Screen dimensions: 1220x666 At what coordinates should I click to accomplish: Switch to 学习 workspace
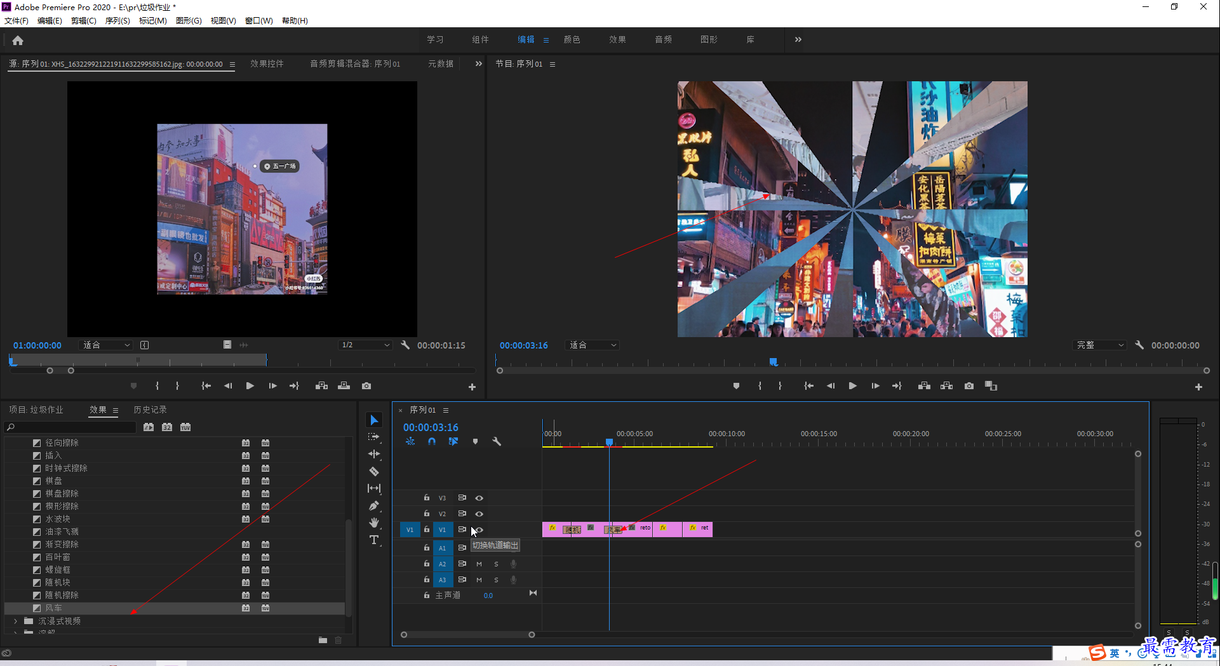pyautogui.click(x=435, y=39)
